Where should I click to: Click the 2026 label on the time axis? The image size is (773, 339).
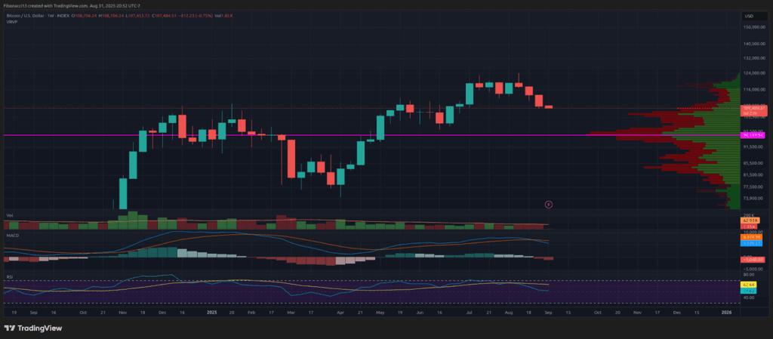726,311
